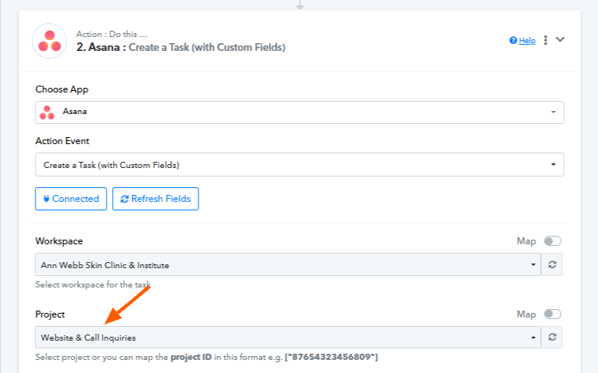Click the Asana icon in Choose App field
This screenshot has width=598, height=373.
(47, 112)
